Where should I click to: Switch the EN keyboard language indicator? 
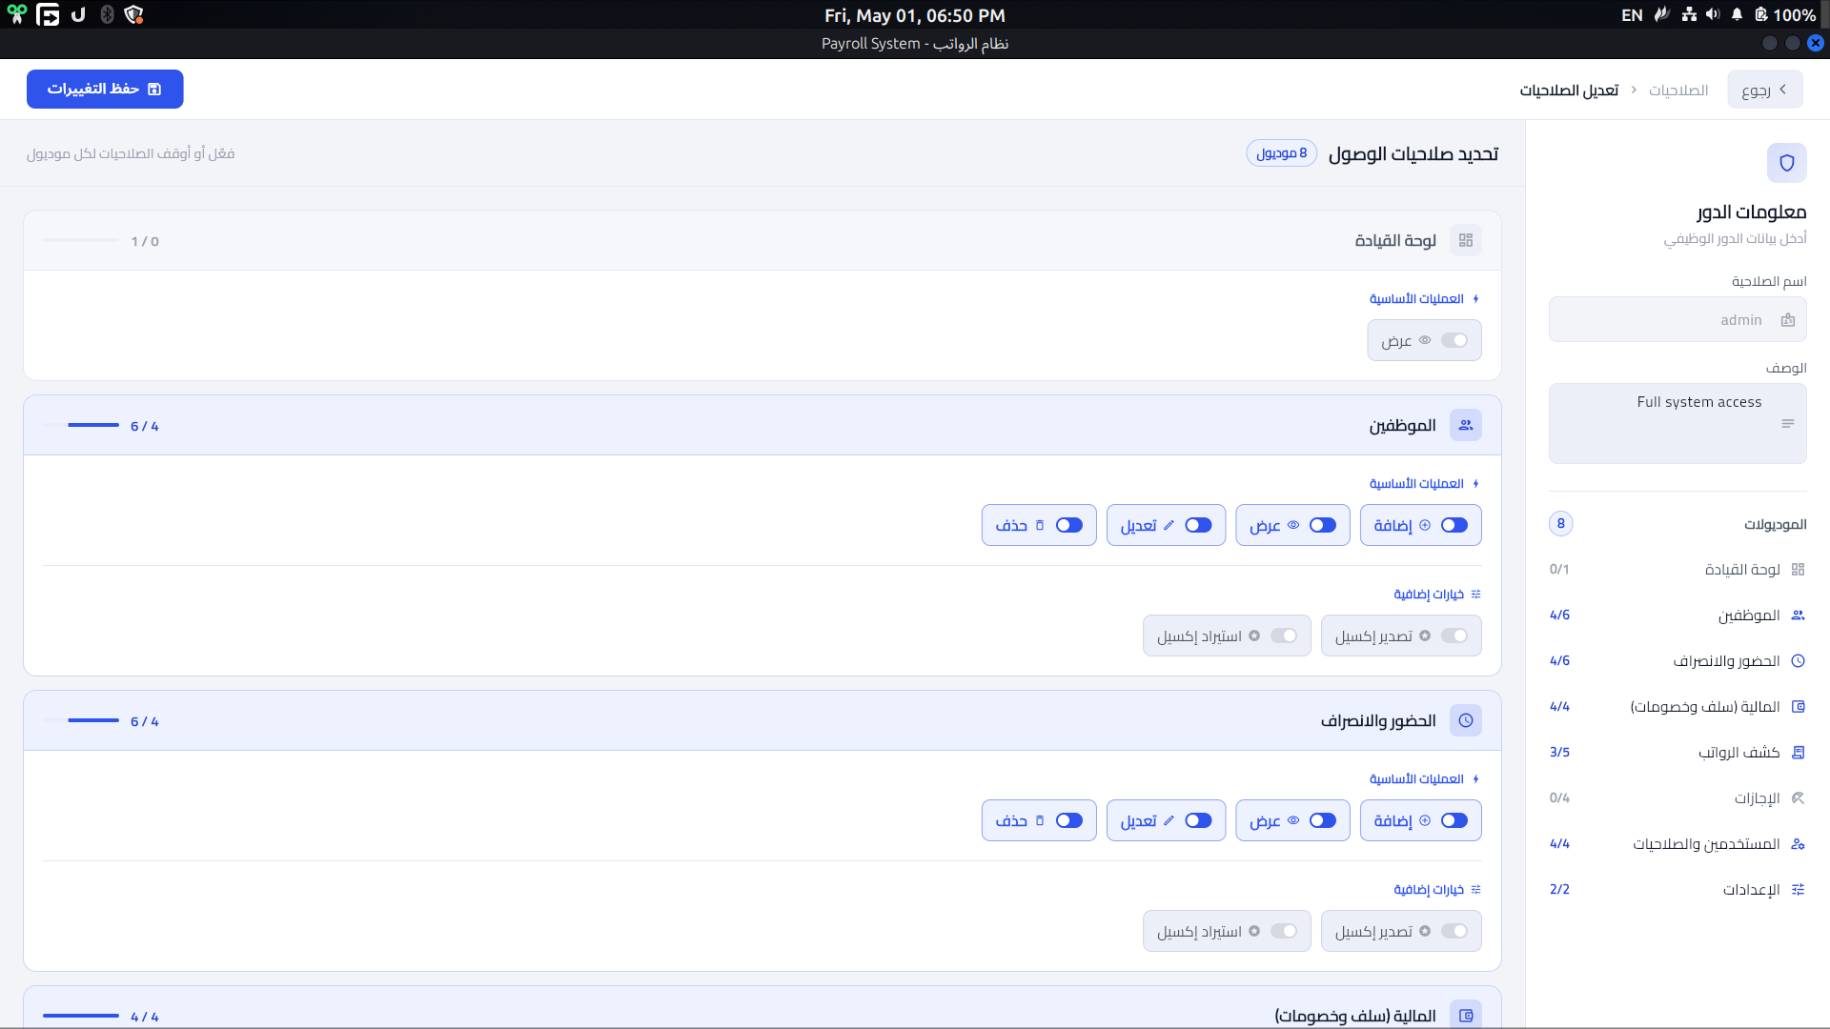[x=1632, y=15]
